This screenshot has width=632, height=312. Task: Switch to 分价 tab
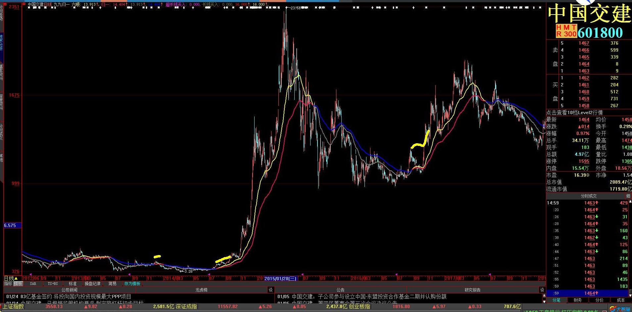pyautogui.click(x=599, y=300)
